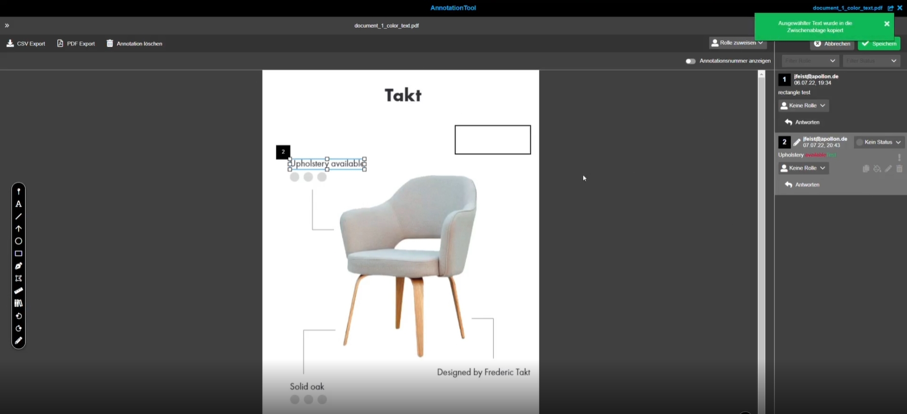Viewport: 907px width, 414px height.
Task: Edit annotation 2 with the pencil icon
Action: pos(888,169)
